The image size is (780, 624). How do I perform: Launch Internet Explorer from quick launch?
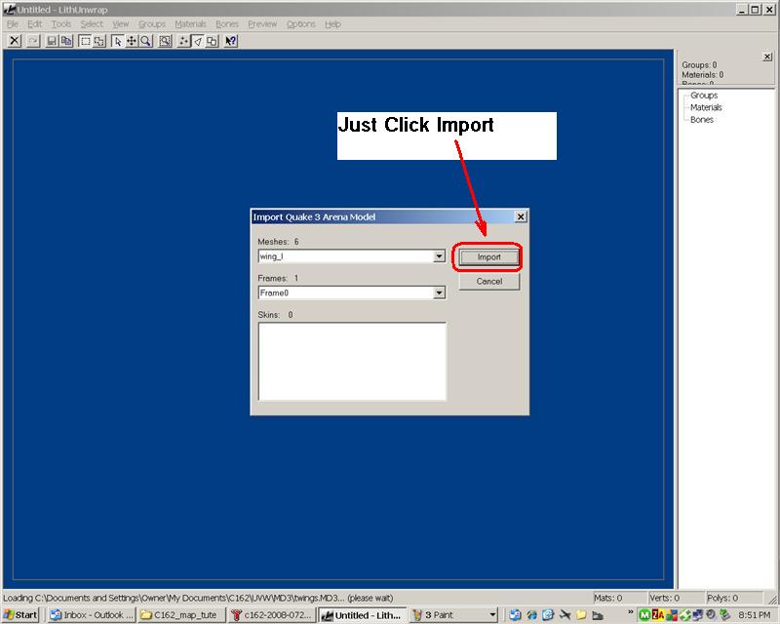pyautogui.click(x=531, y=615)
